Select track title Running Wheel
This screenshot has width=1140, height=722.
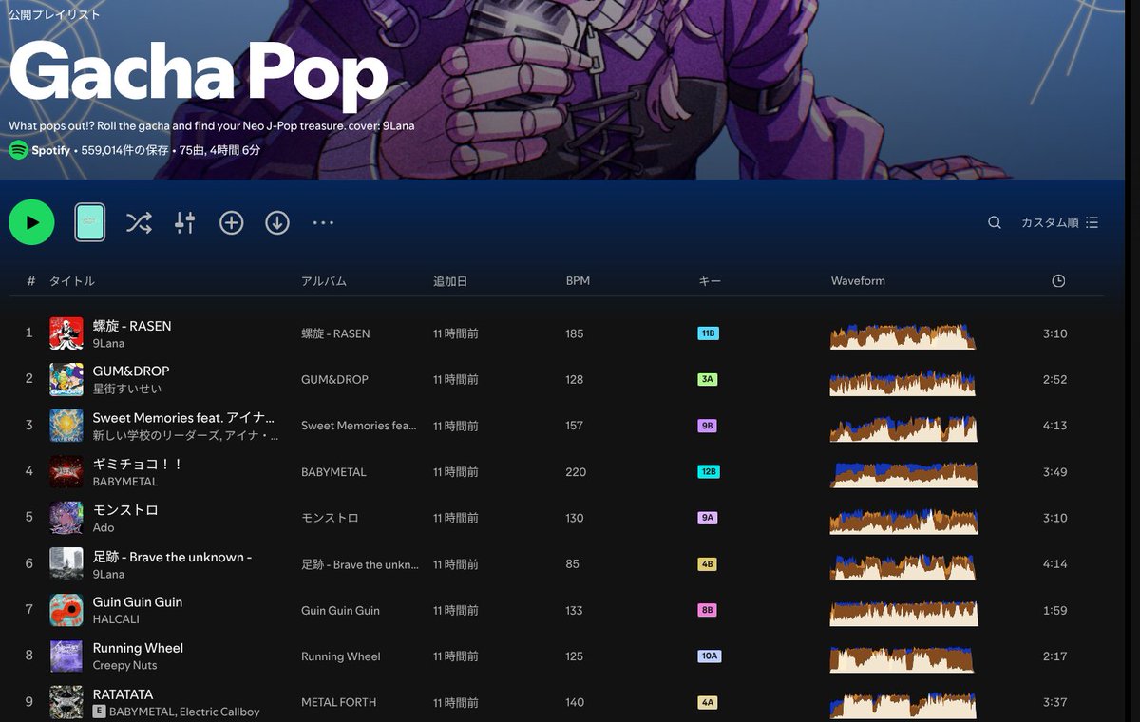[138, 648]
